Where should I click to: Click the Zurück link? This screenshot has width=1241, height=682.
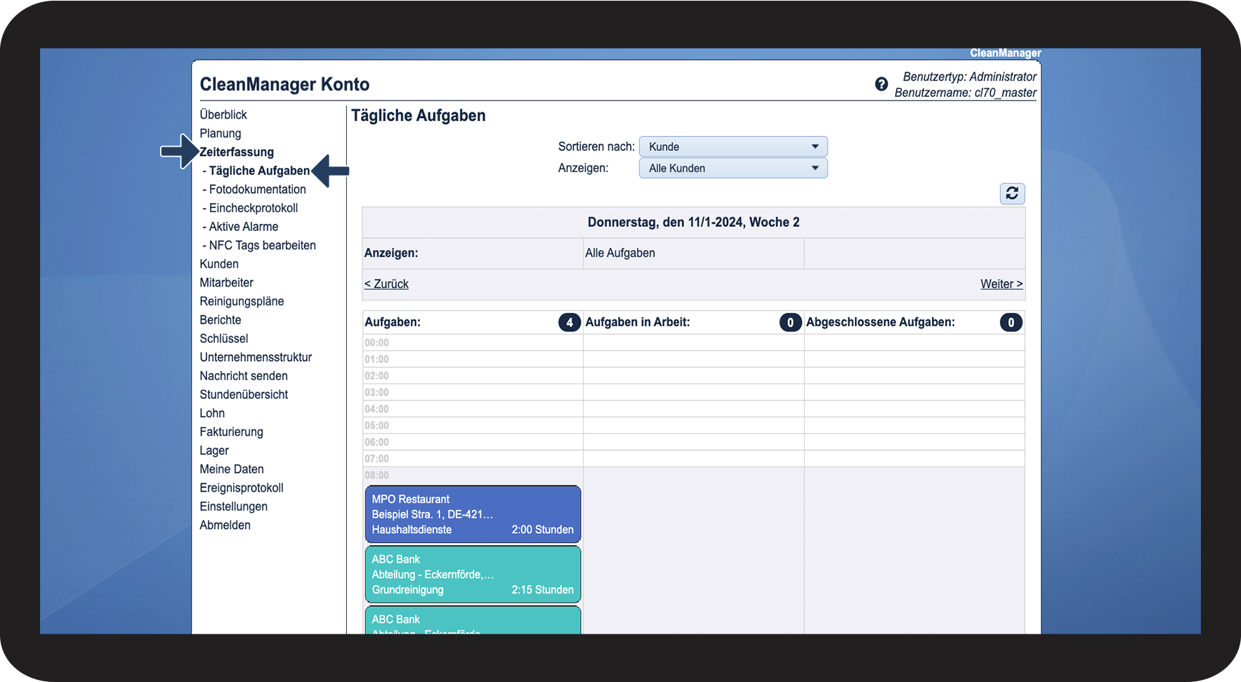(x=386, y=284)
